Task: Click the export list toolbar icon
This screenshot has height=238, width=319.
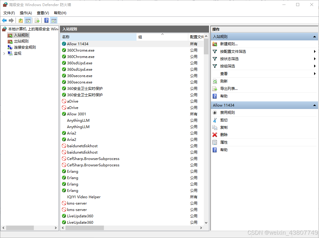Action: tap(37, 20)
